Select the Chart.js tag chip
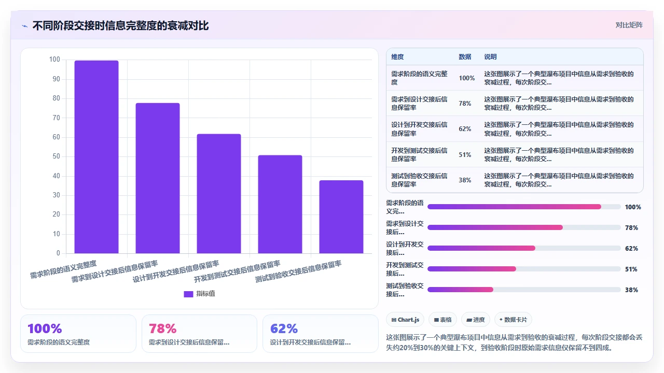This screenshot has height=373, width=664. pos(406,320)
